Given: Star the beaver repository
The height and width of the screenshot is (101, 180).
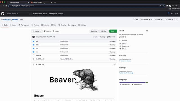Looking at the screenshot, I should (x=169, y=20).
